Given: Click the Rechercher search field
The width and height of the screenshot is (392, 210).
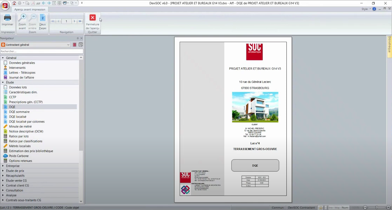Looking at the screenshot, I should (41, 51).
